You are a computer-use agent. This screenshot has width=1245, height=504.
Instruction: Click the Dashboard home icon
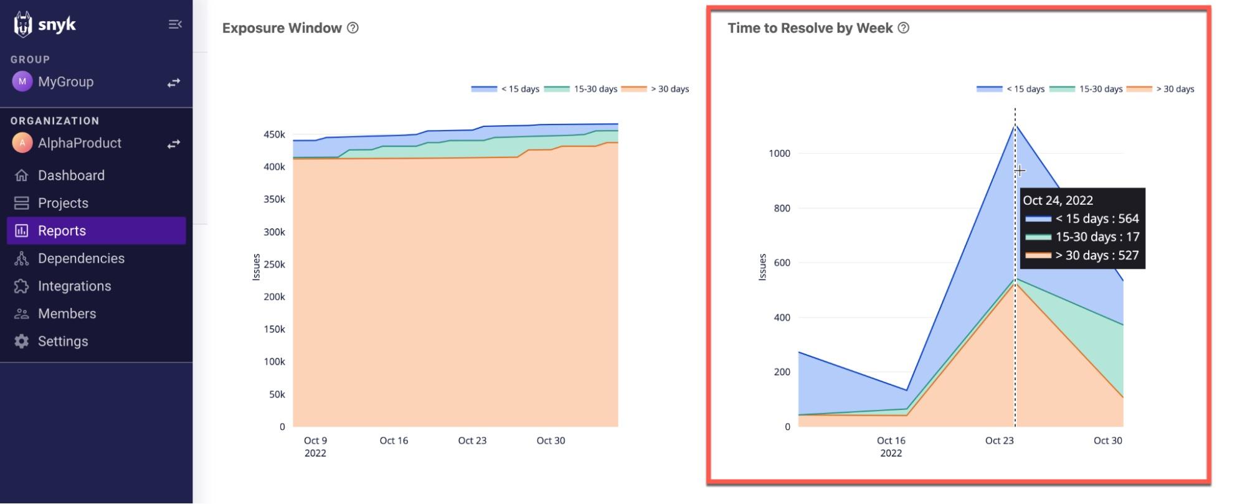(22, 175)
